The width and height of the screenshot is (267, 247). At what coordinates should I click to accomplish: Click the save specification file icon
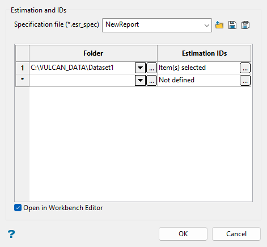click(x=232, y=25)
